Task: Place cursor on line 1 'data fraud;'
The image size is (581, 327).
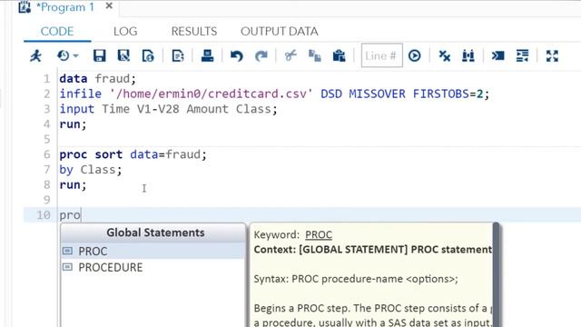Action: pyautogui.click(x=98, y=79)
